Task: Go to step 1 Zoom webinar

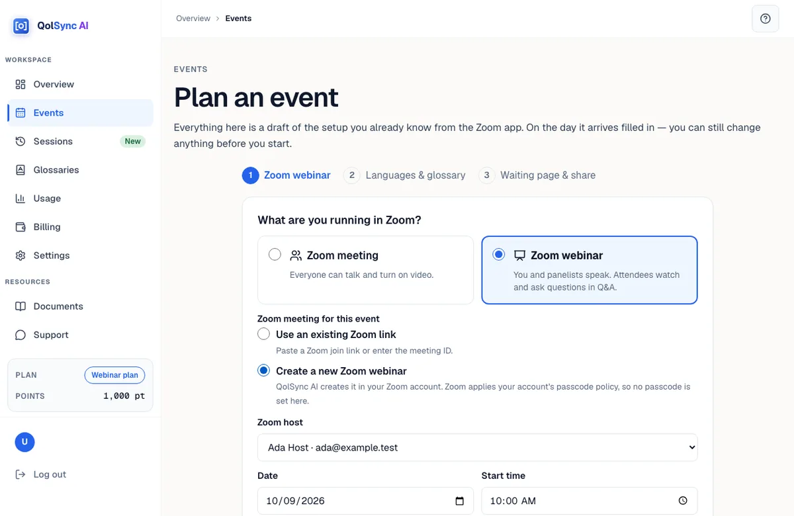Action: pos(287,175)
